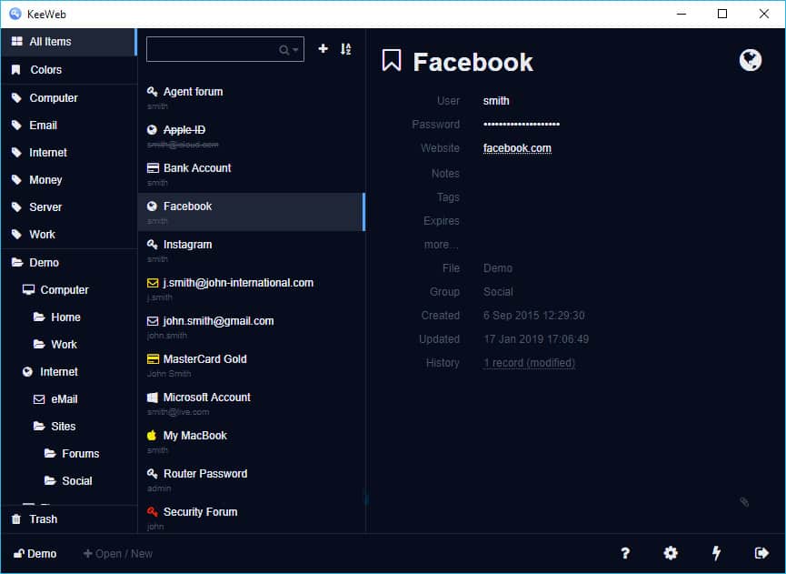Viewport: 786px width, 574px height.
Task: Filter by Internet tag
Action: click(69, 153)
